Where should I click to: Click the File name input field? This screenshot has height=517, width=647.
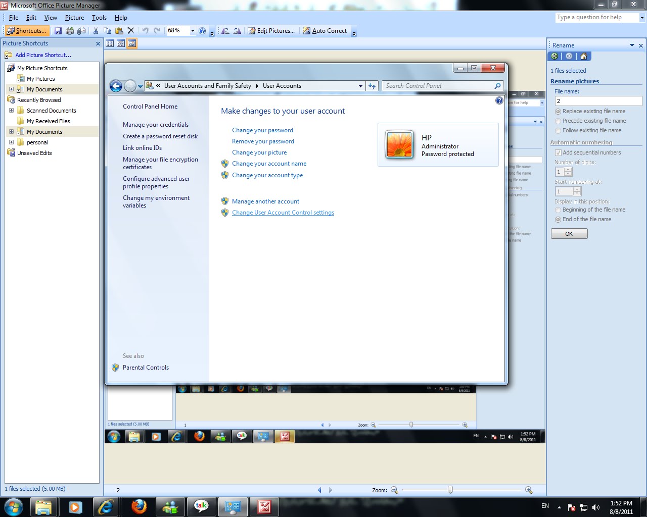[x=598, y=101]
